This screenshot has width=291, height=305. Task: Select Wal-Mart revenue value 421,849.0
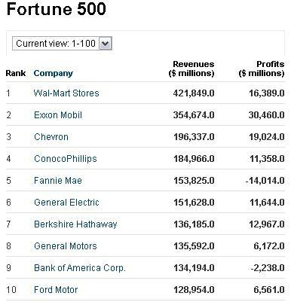[x=194, y=93]
